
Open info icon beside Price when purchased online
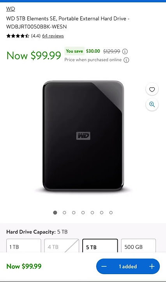point(126,60)
